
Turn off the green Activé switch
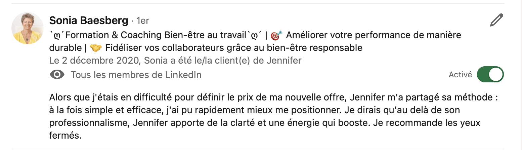[490, 75]
